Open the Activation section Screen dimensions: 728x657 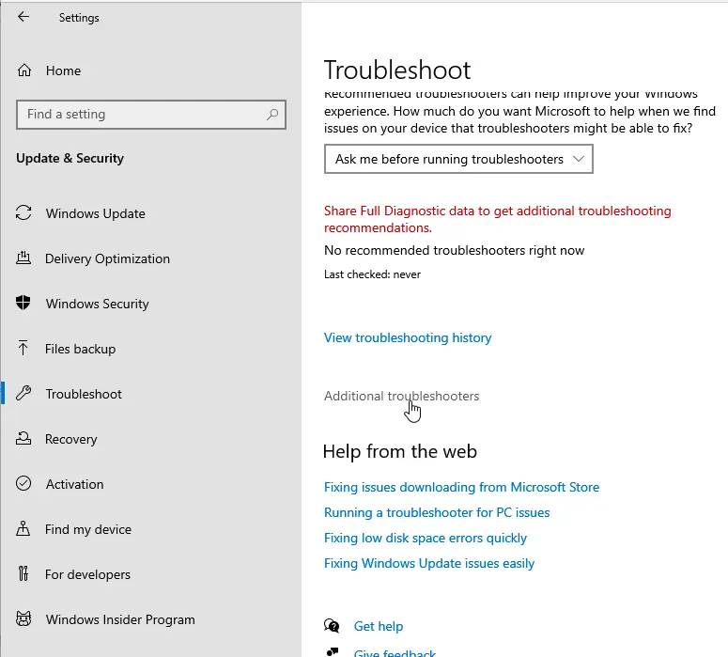click(74, 484)
